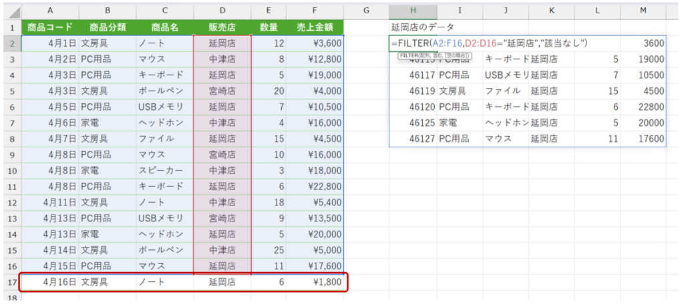Select column I header
The width and height of the screenshot is (684, 306).
[x=460, y=10]
